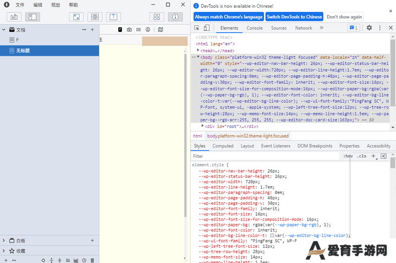Click the diamond marker icon in bottom bar

coord(44,261)
